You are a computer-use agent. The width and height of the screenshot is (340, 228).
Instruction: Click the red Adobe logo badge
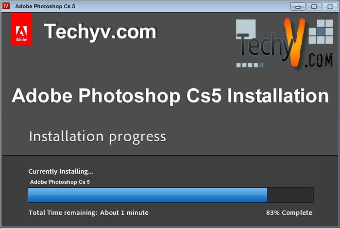click(x=21, y=29)
